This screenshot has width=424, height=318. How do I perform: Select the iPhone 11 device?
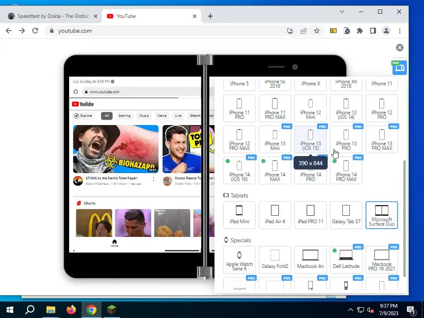click(x=381, y=84)
